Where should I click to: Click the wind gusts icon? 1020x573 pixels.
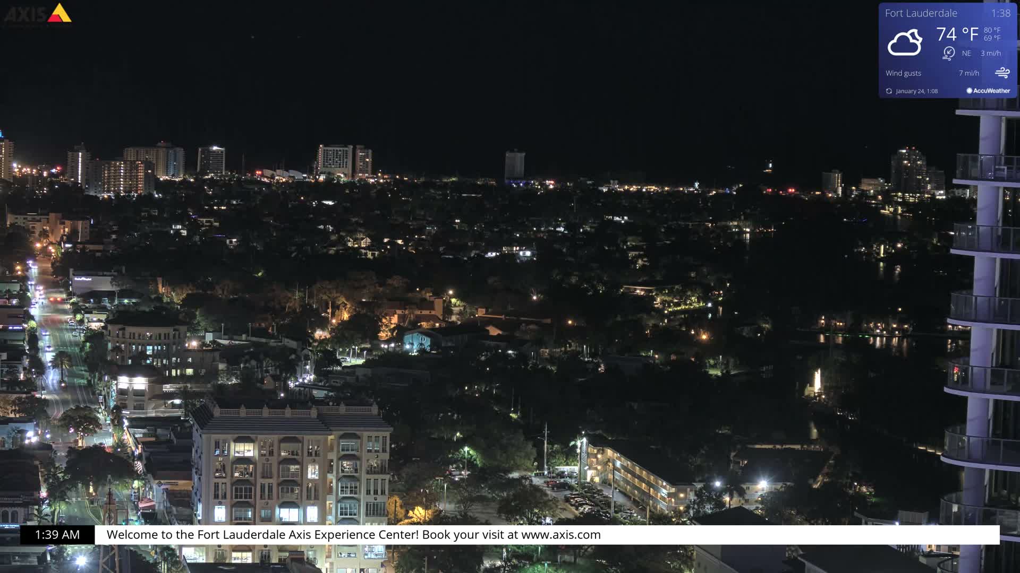[1002, 73]
